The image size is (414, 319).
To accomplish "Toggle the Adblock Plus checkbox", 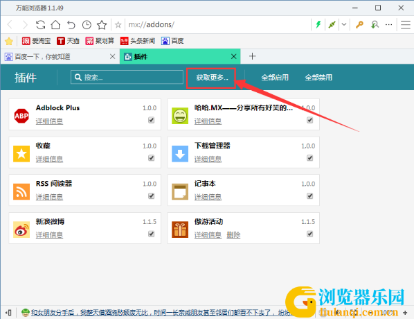I will pos(152,120).
